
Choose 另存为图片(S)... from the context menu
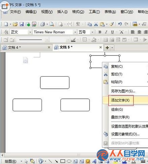pos(125,91)
